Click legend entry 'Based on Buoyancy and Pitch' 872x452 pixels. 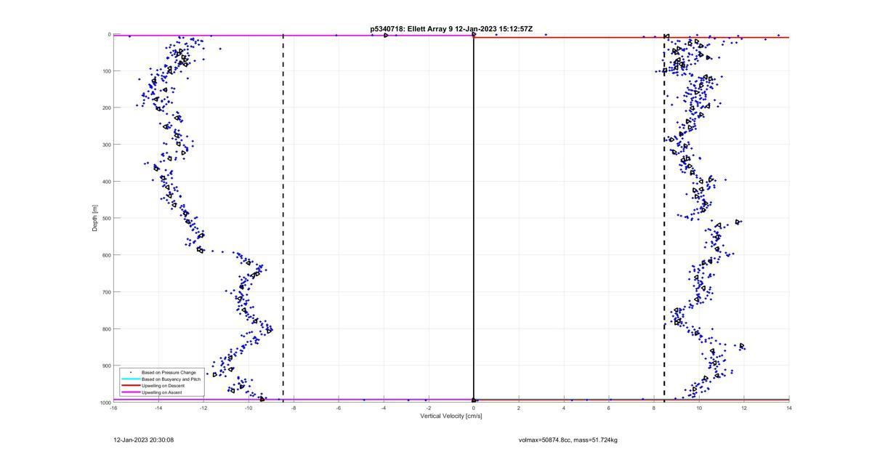(x=171, y=379)
